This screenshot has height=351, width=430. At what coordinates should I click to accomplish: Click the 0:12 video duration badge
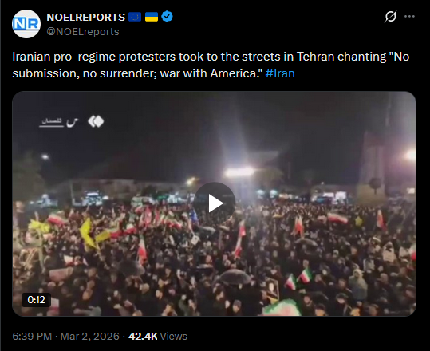click(36, 300)
